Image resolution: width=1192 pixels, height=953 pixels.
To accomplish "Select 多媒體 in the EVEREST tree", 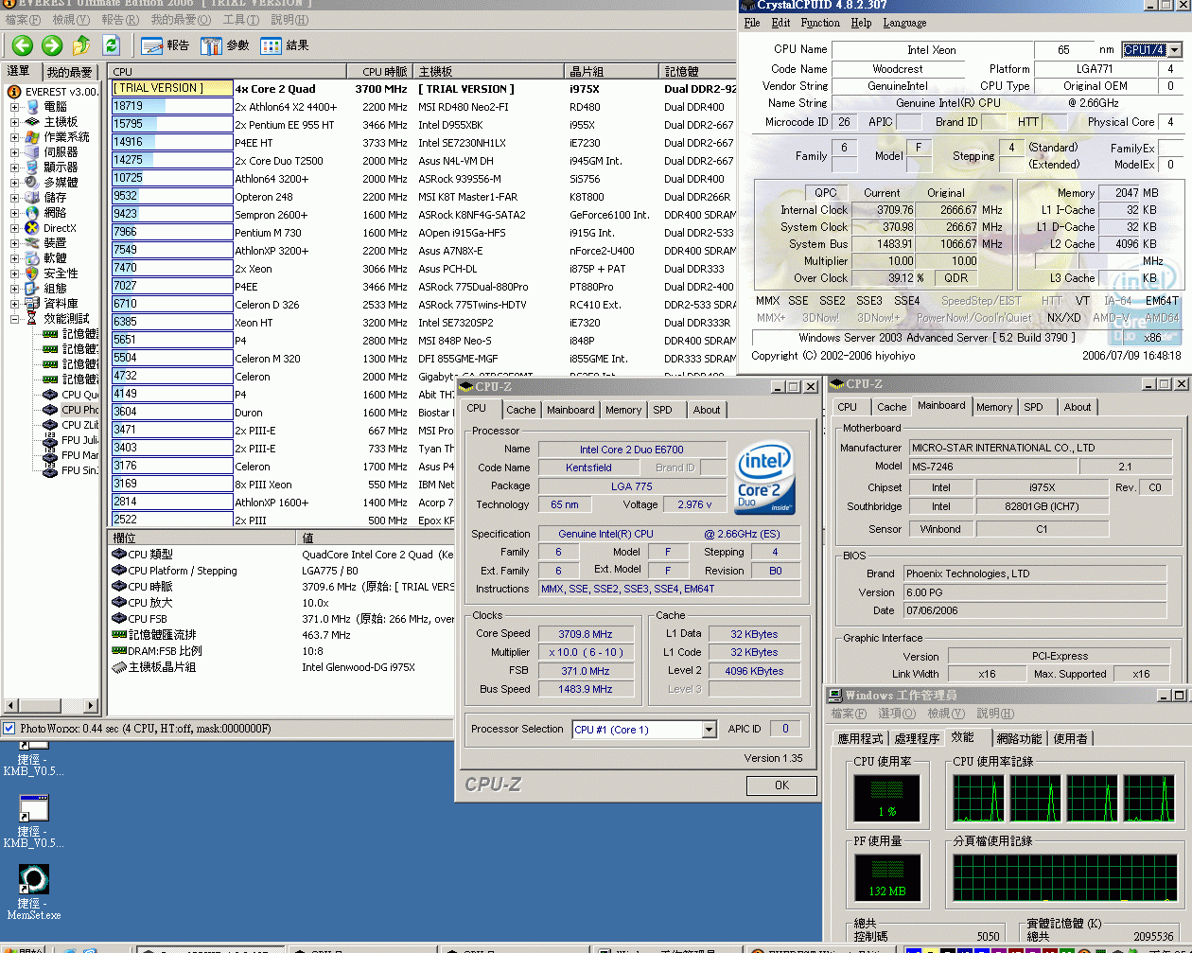I will coord(61,183).
